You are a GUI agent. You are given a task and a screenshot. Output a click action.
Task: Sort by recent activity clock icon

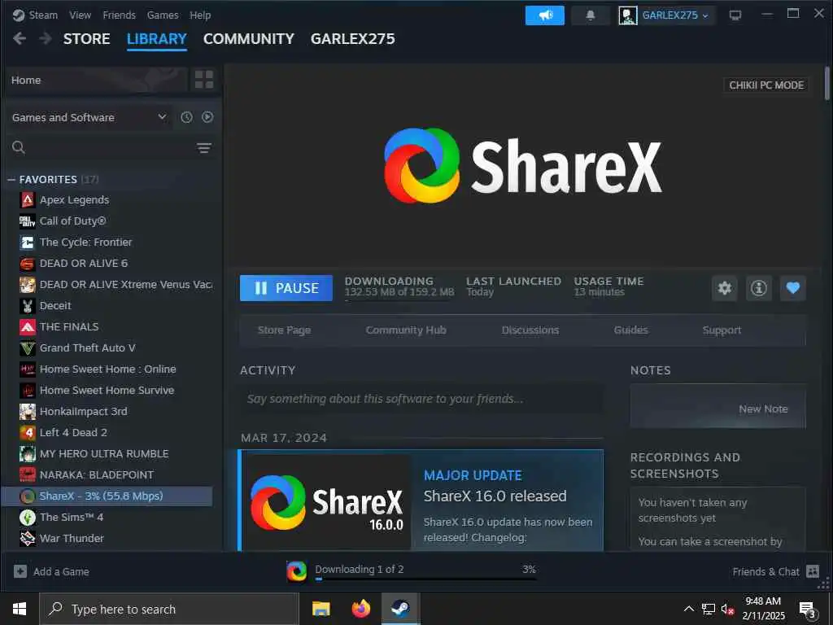(186, 117)
